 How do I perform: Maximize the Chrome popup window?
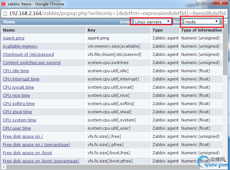click(209, 3)
